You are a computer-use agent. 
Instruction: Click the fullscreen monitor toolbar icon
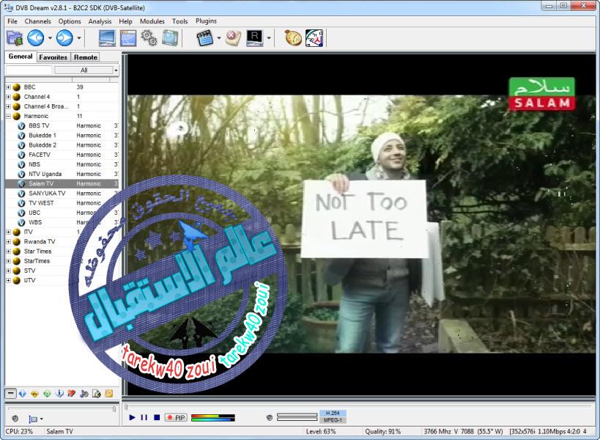pyautogui.click(x=107, y=38)
